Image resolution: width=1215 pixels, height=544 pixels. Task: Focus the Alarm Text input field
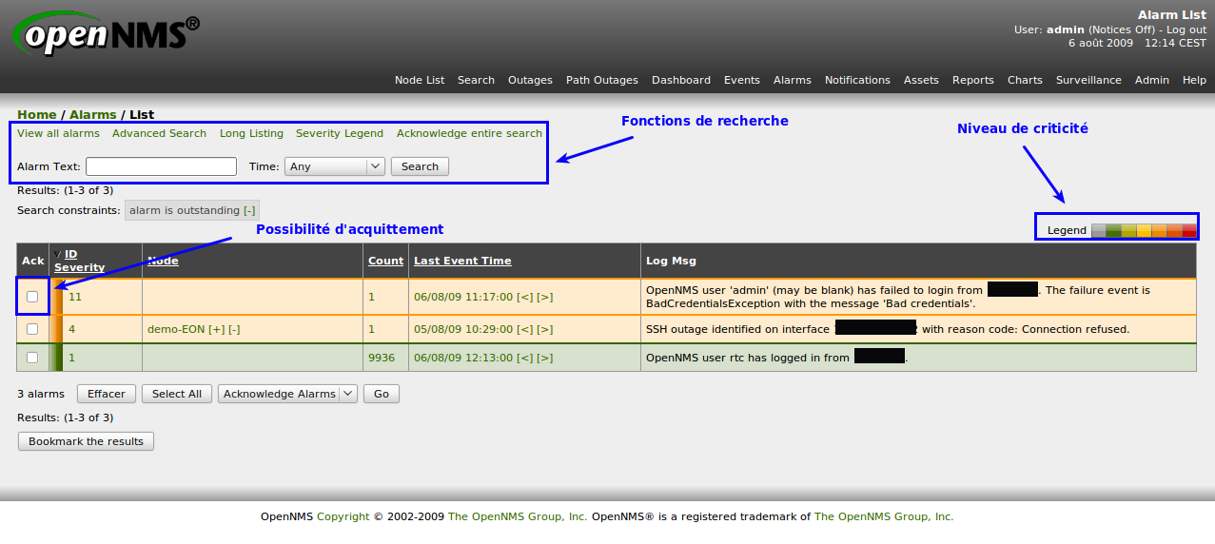[161, 166]
